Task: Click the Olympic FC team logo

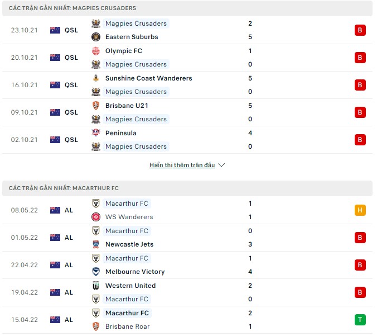Action: (x=96, y=51)
